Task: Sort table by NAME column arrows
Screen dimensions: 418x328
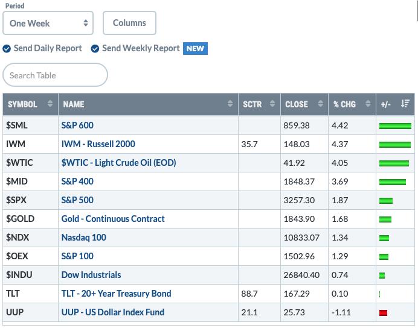Action: 230,104
